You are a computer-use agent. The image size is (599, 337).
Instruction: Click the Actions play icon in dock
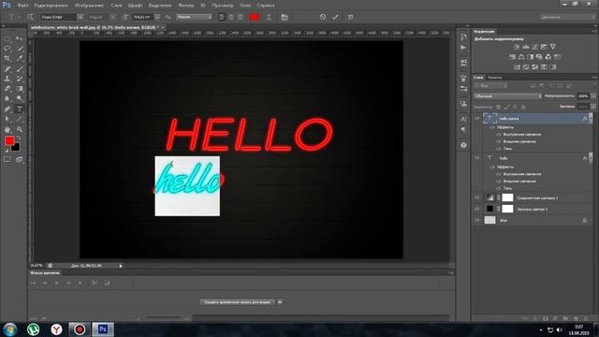(x=463, y=48)
